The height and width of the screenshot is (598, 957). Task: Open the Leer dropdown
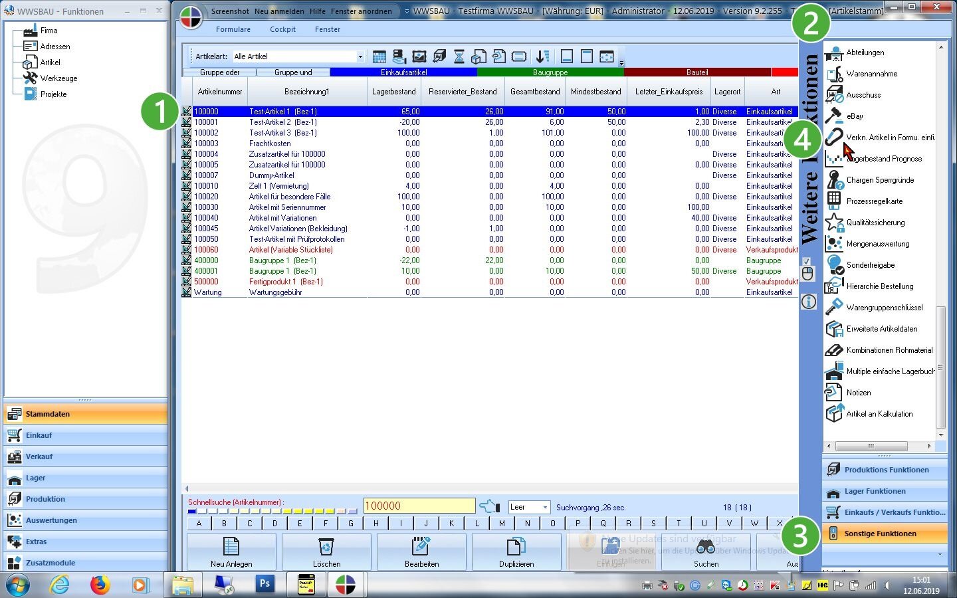click(545, 507)
